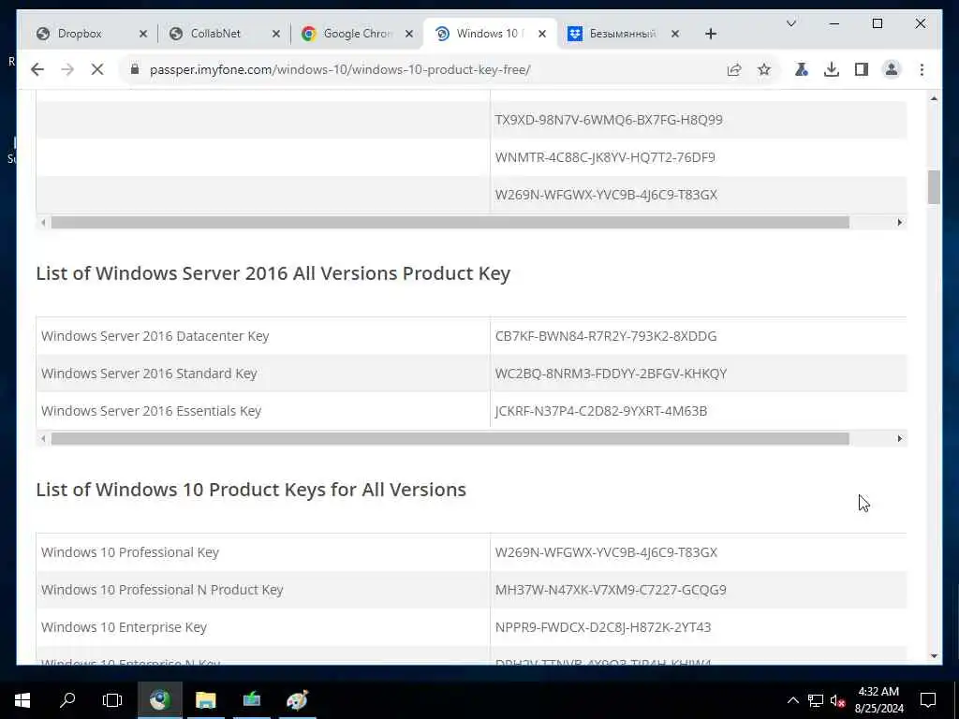Click page scrollbar up arrow

934,98
